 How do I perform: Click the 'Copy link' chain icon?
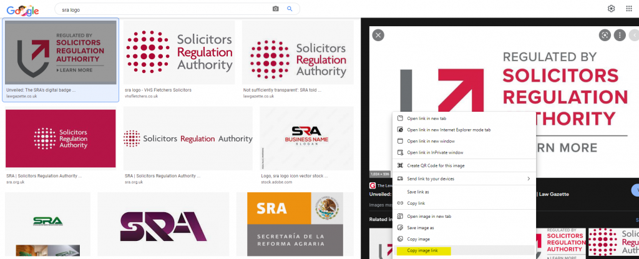400,203
